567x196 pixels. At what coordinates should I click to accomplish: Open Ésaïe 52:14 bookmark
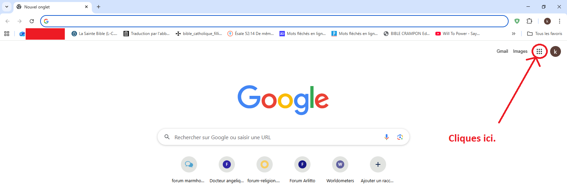click(251, 34)
